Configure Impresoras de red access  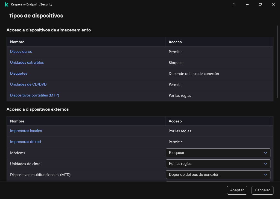tap(25, 142)
